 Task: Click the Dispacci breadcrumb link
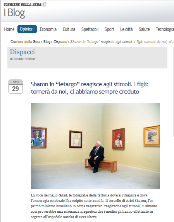coord(60,42)
